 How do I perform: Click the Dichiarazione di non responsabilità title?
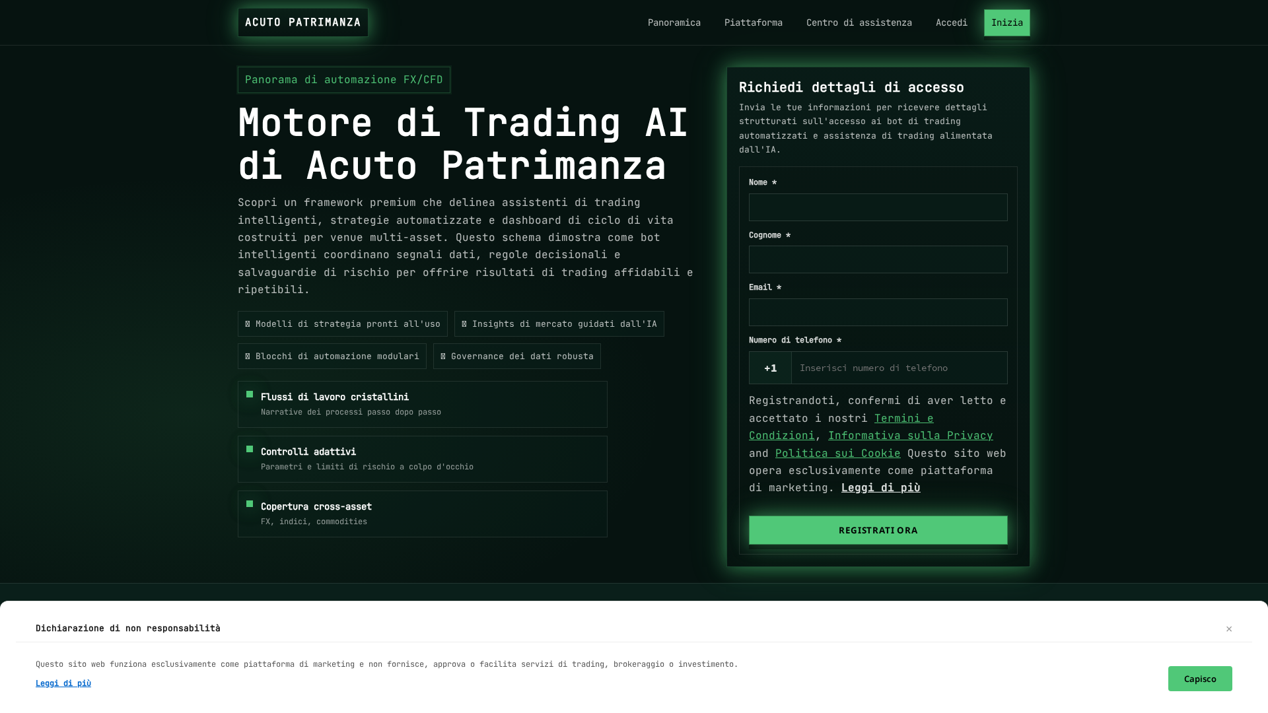coord(128,628)
